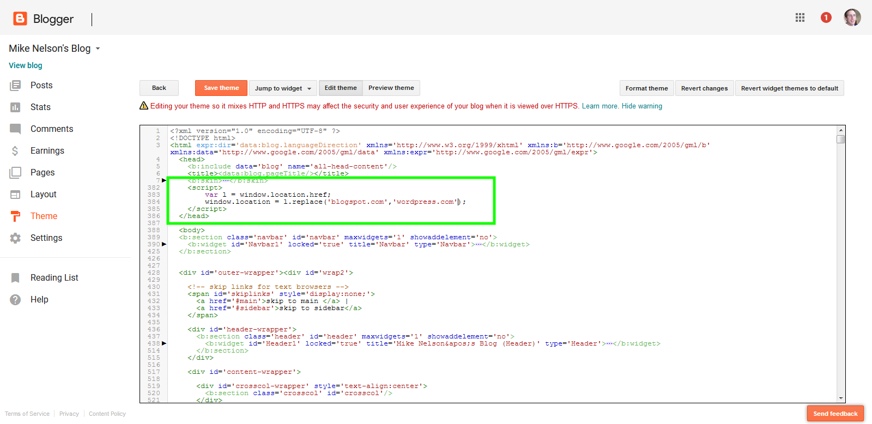Open Stats in the sidebar

40,107
